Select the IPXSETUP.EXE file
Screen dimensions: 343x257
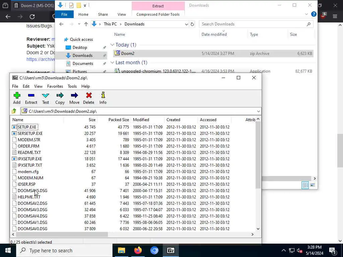pyautogui.click(x=30, y=159)
